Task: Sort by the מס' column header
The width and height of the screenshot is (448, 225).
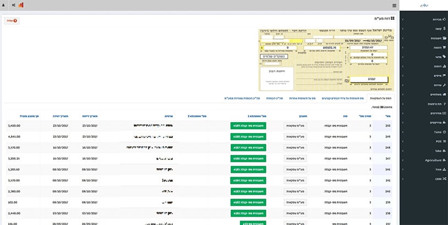Action: coord(389,116)
